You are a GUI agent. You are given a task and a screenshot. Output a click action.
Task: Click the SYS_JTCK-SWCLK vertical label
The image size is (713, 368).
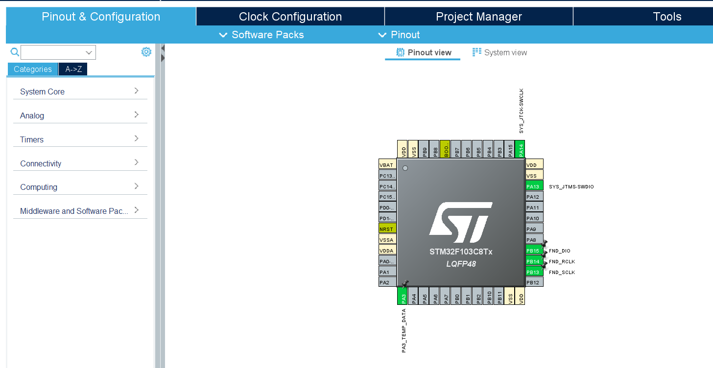[521, 111]
